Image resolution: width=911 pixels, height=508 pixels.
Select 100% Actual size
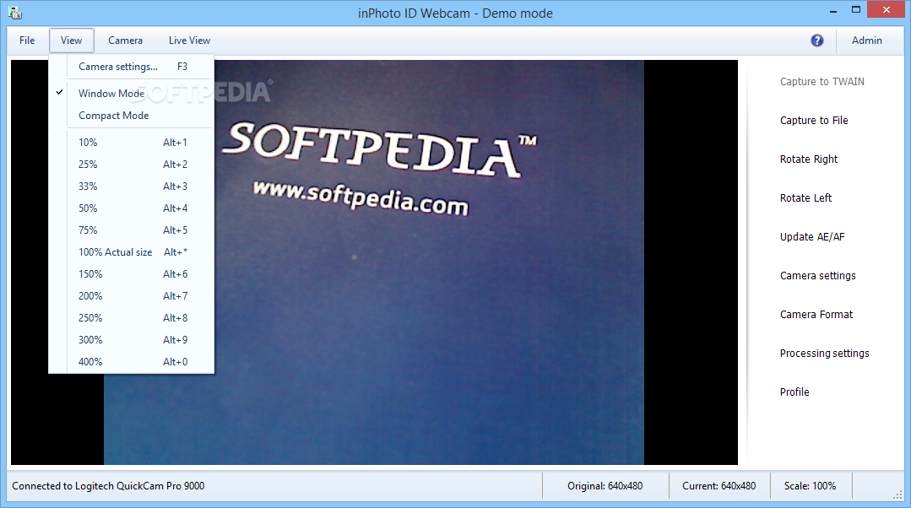(x=132, y=252)
